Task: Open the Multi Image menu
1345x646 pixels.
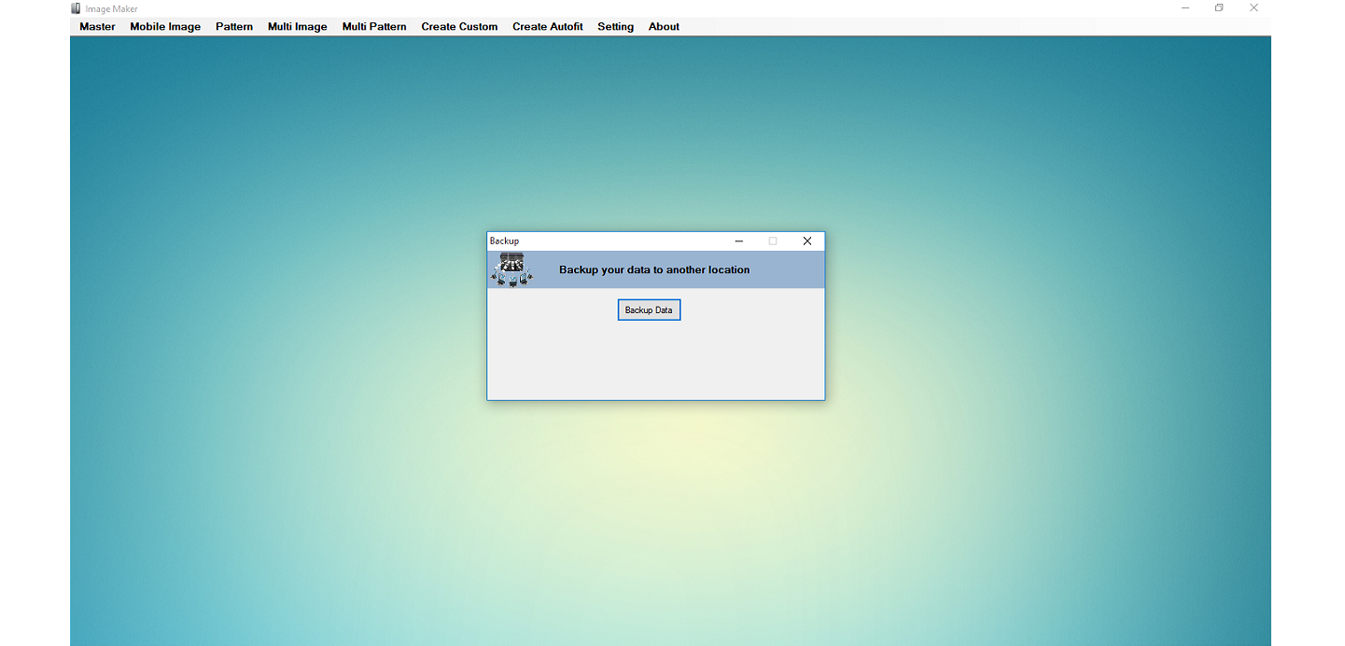Action: click(x=297, y=27)
